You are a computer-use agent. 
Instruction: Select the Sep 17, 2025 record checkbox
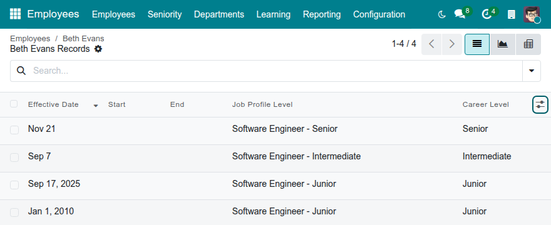click(14, 184)
